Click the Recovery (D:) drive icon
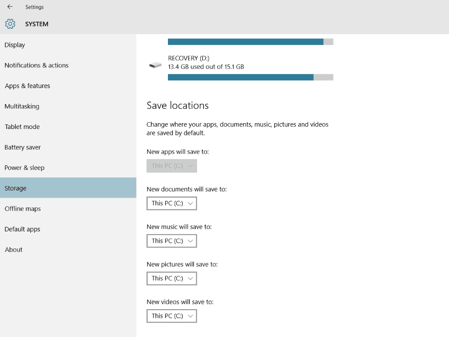The height and width of the screenshot is (337, 449). coord(155,65)
